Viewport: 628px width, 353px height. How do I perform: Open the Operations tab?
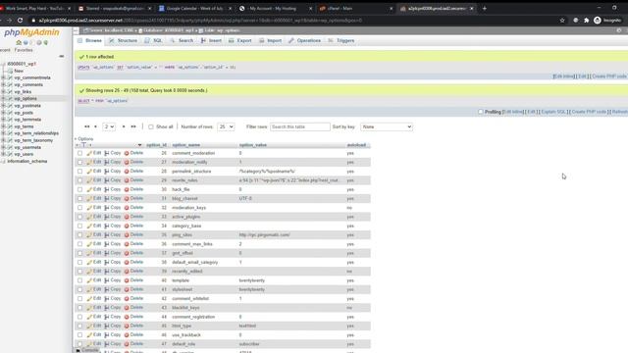click(x=304, y=40)
